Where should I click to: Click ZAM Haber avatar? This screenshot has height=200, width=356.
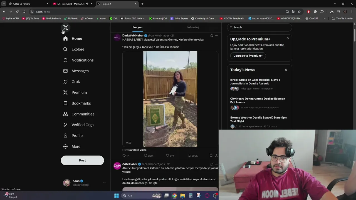click(117, 166)
